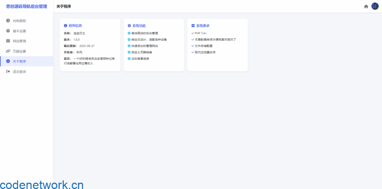This screenshot has width=382, height=189.
Task: Click the info icon in 程序信息 card heading
Action: point(66,26)
